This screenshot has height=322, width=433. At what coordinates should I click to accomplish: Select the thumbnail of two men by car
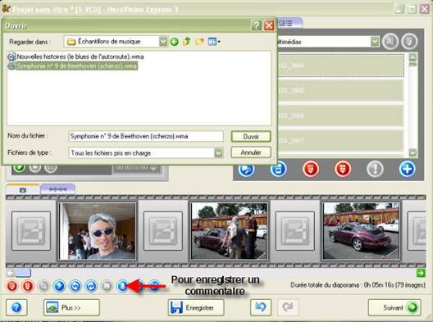tap(229, 231)
